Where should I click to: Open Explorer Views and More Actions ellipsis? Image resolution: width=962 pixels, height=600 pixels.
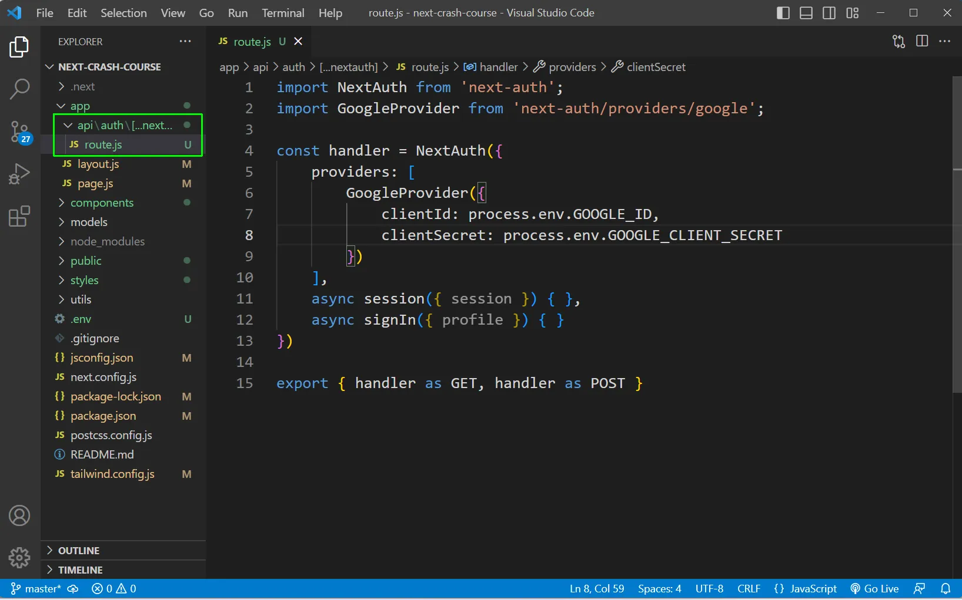(185, 41)
